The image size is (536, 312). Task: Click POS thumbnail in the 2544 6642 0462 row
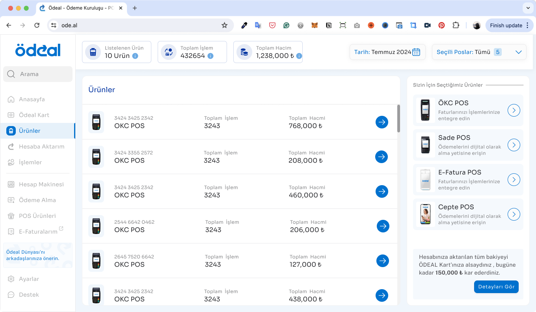click(96, 226)
